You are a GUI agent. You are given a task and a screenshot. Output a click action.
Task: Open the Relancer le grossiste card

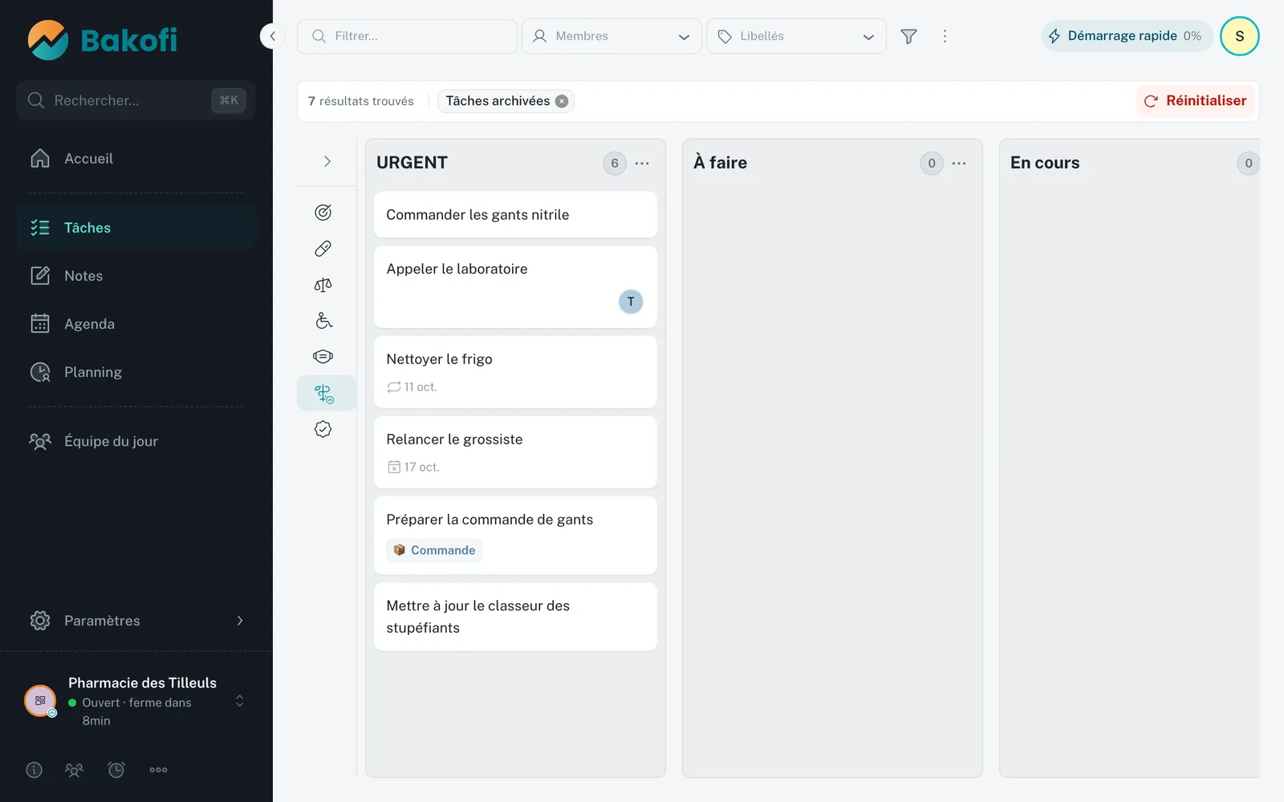pos(515,452)
